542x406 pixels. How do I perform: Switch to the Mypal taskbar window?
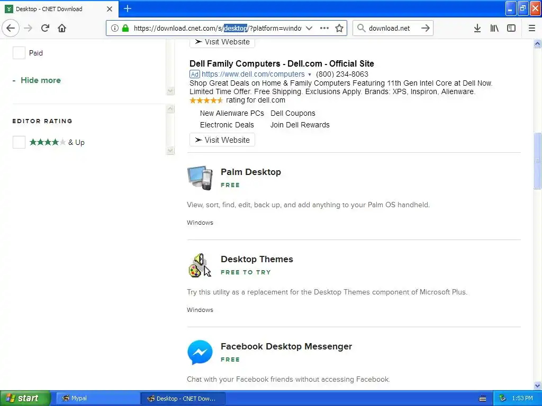click(98, 399)
